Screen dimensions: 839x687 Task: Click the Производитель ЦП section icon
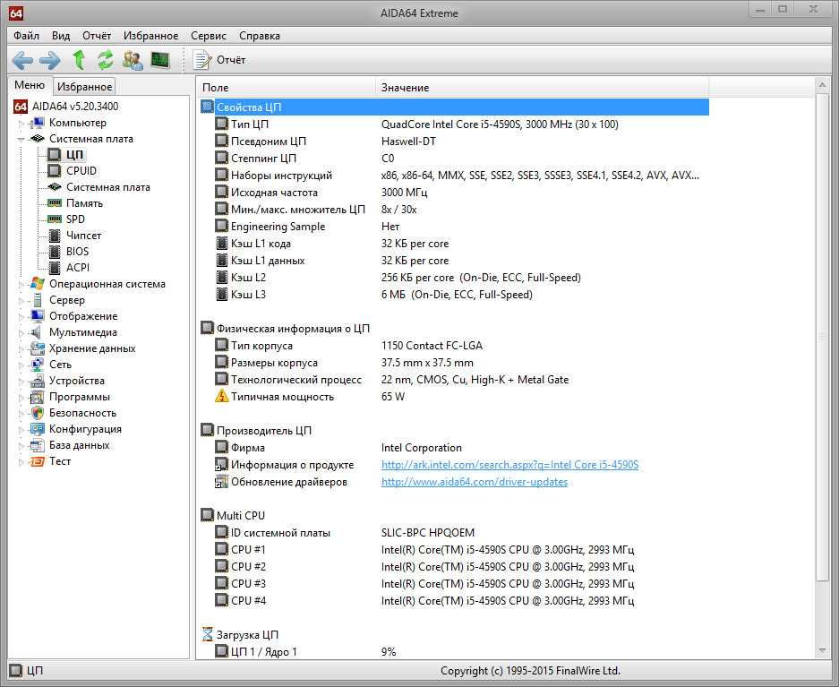[207, 430]
